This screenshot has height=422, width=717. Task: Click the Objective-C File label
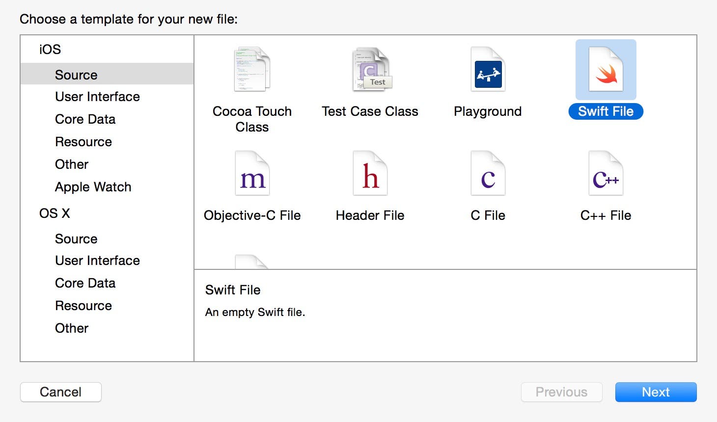click(x=252, y=215)
